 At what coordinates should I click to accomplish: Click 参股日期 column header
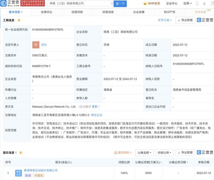coord(204,162)
